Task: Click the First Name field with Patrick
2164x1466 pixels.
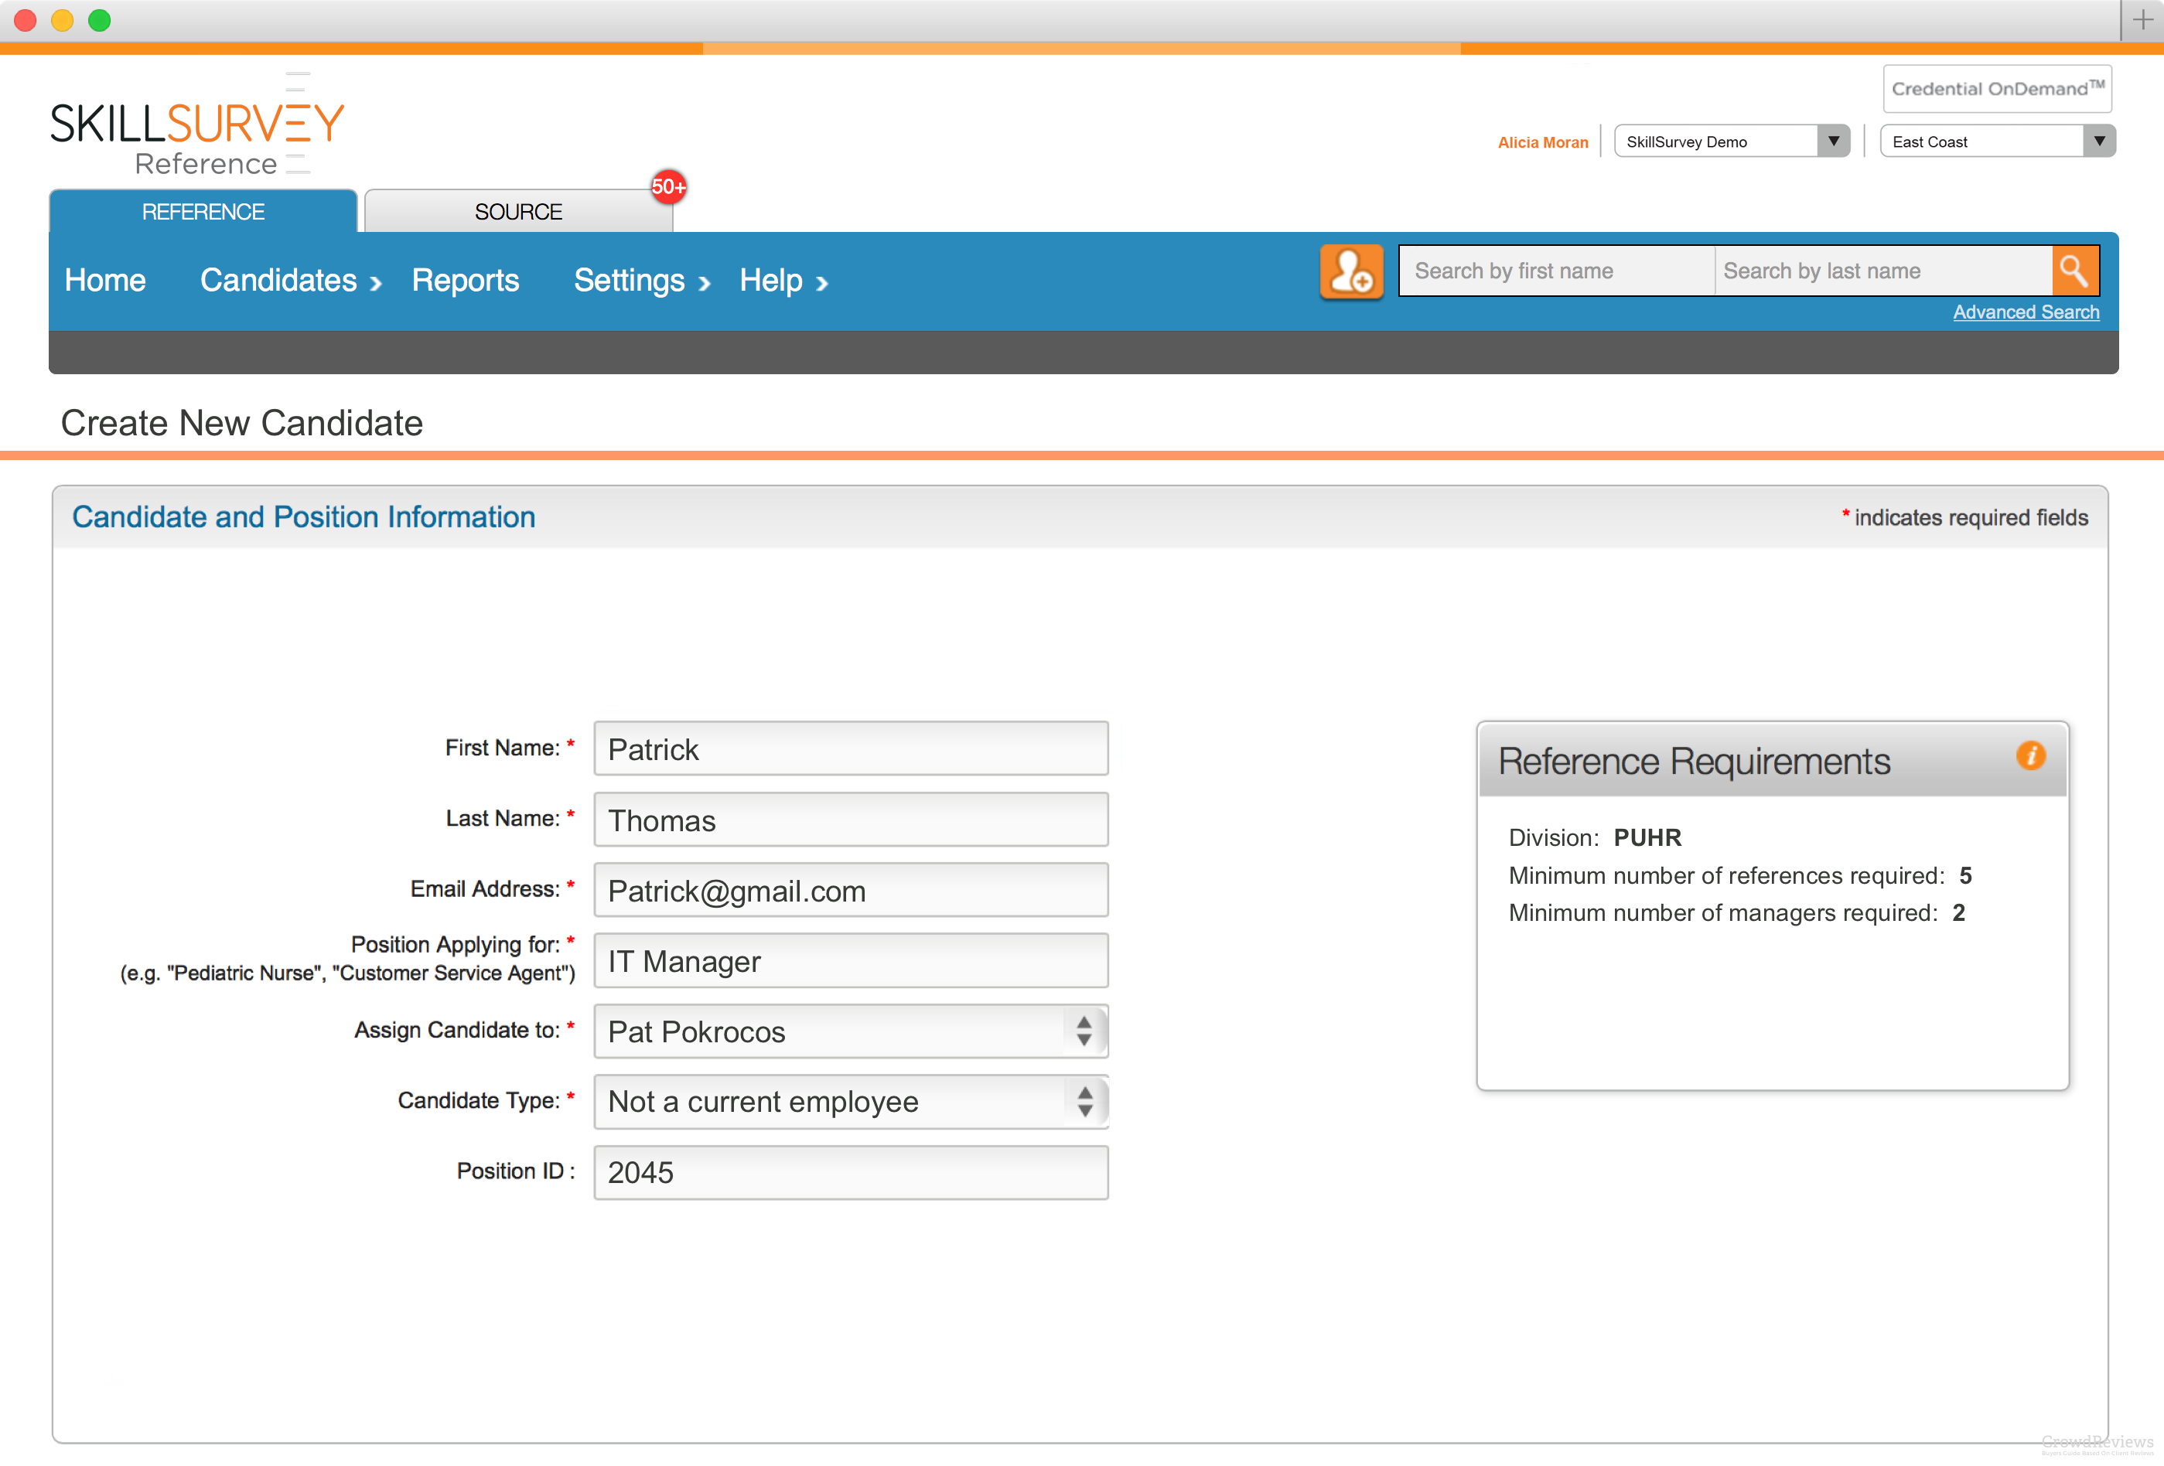Action: [850, 748]
